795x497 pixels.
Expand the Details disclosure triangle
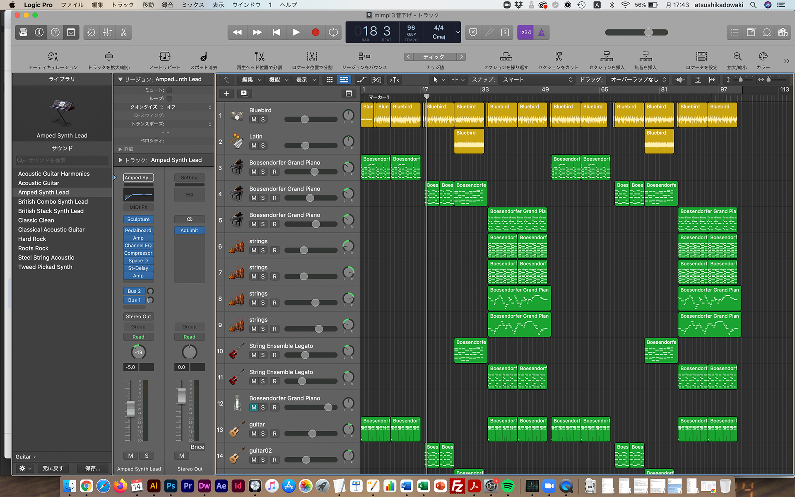pyautogui.click(x=120, y=149)
